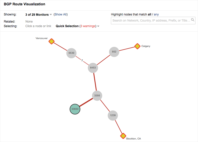198x142 pixels.
Task: Select AS node 1239
Action: click(113, 115)
